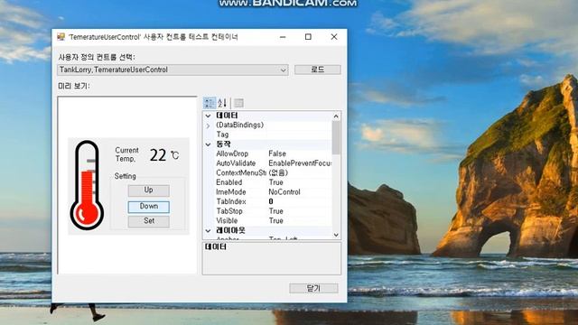Click the Enabled property value True

click(275, 182)
